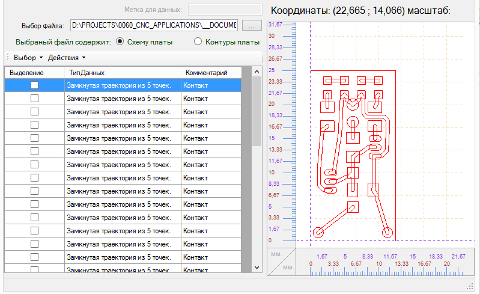
Task: Click the "25" mark on vertical ruler
Action: click(272, 70)
